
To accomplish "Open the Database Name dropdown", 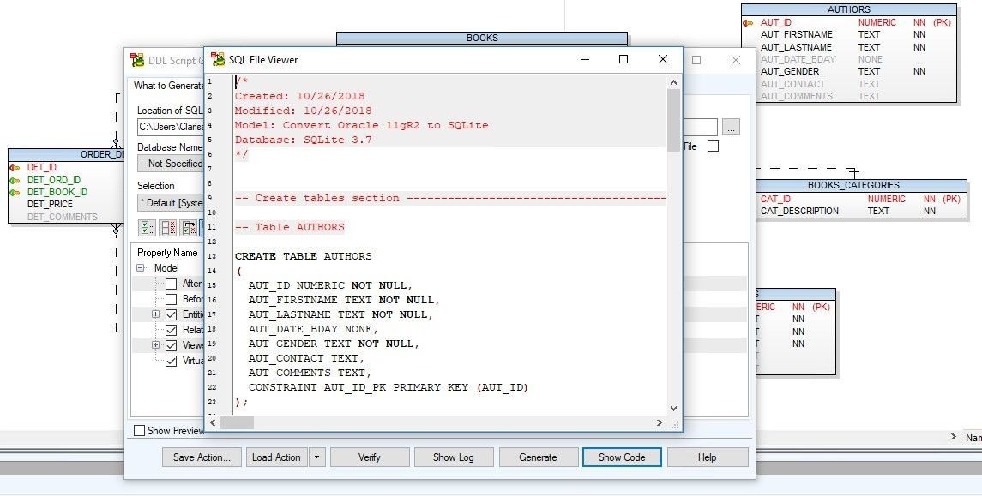I will click(171, 164).
